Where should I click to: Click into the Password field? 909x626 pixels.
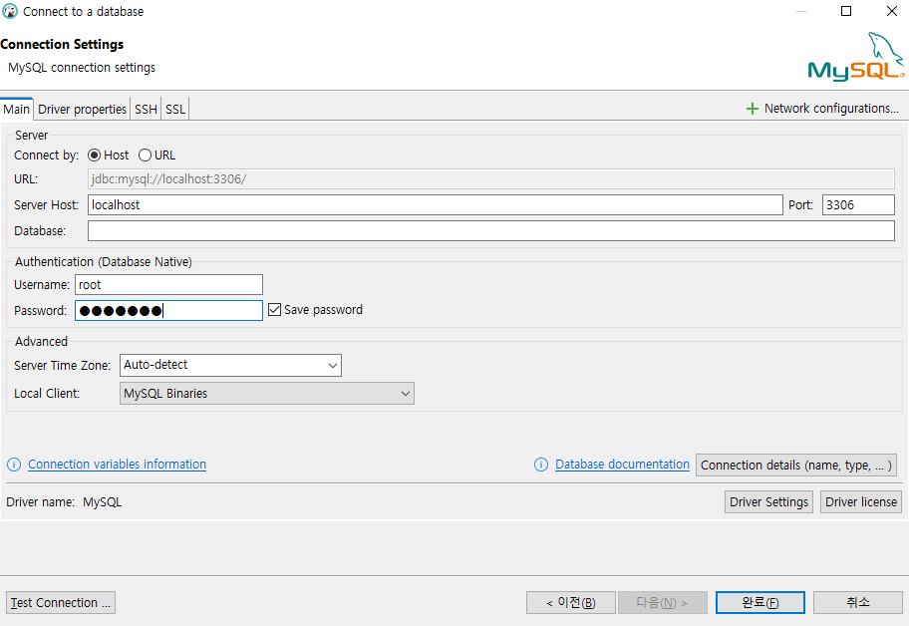click(x=168, y=311)
